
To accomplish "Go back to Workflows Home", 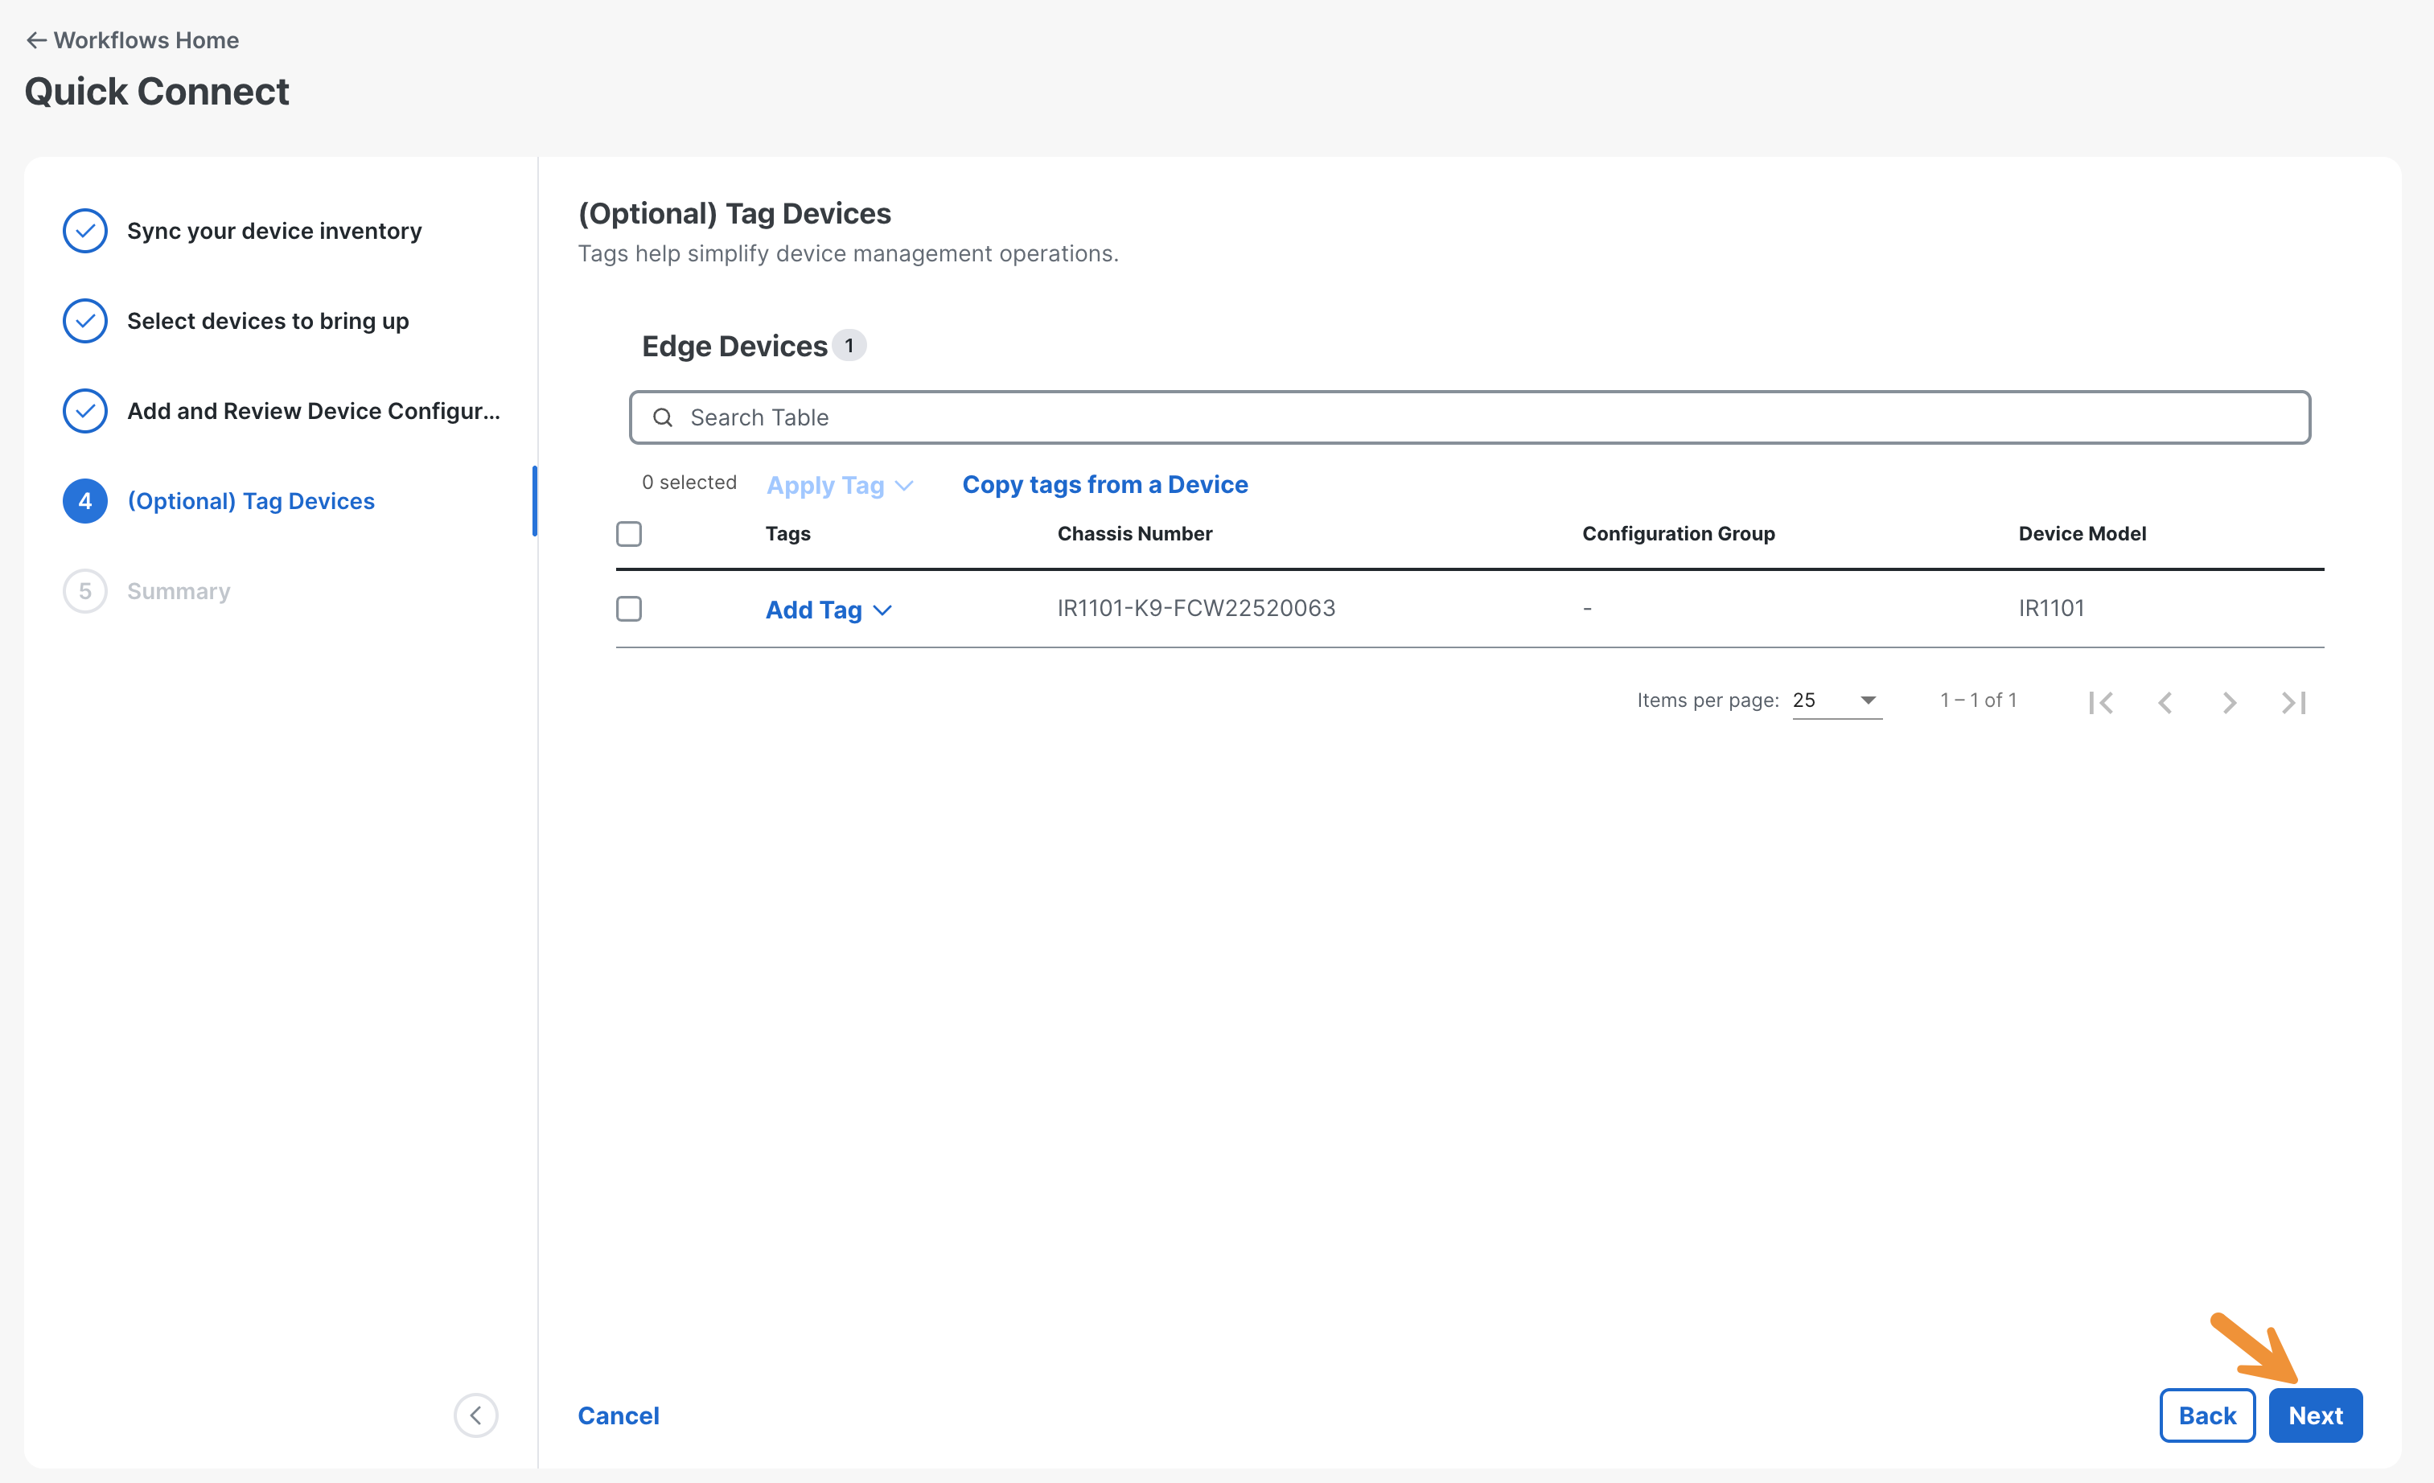I will pos(133,40).
